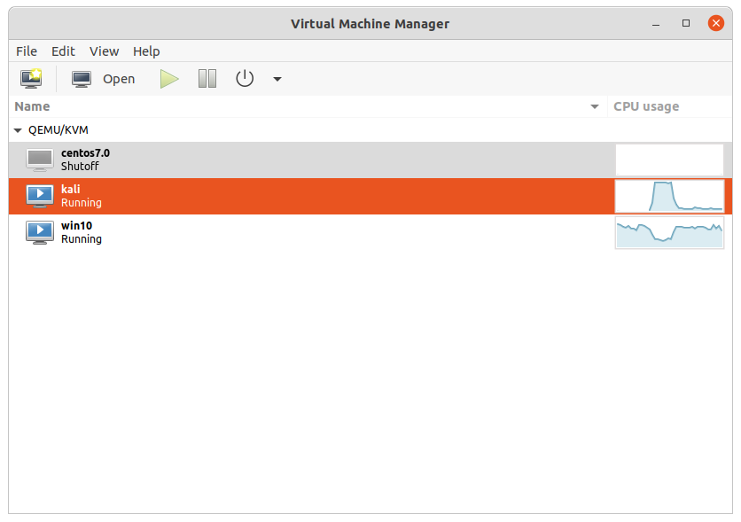Click the kali running monitor icon
Screen dimensions: 741x522
pyautogui.click(x=40, y=196)
